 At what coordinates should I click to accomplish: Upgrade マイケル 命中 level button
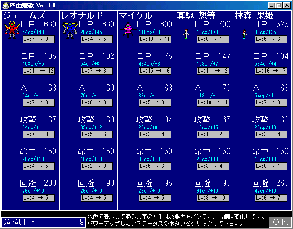155,166
